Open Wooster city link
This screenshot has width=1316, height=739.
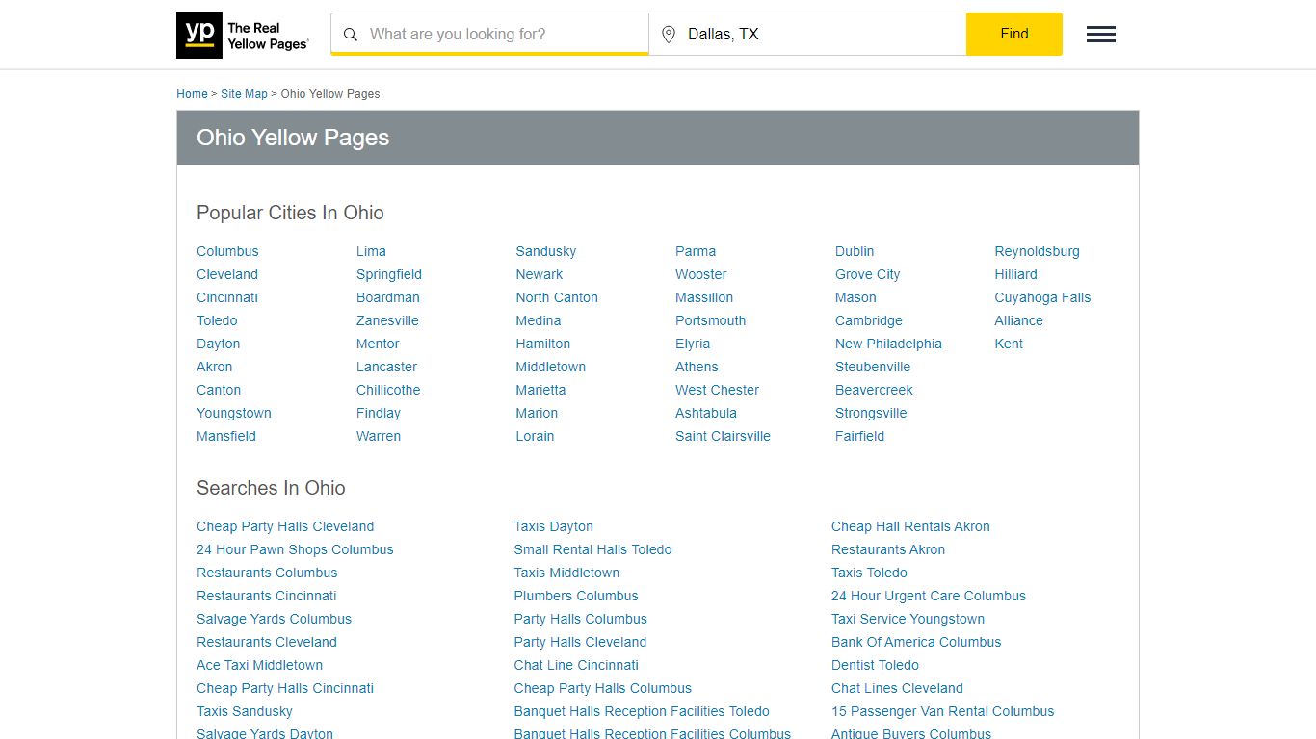click(x=701, y=274)
